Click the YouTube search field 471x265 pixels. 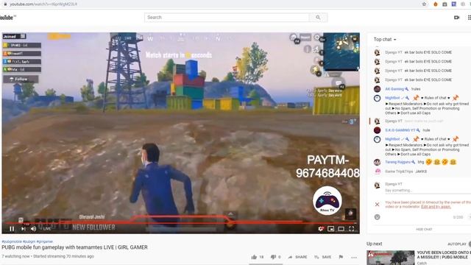tap(227, 18)
